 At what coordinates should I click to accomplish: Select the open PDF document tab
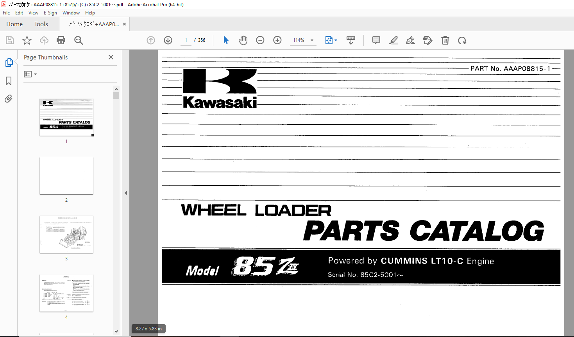pos(94,24)
